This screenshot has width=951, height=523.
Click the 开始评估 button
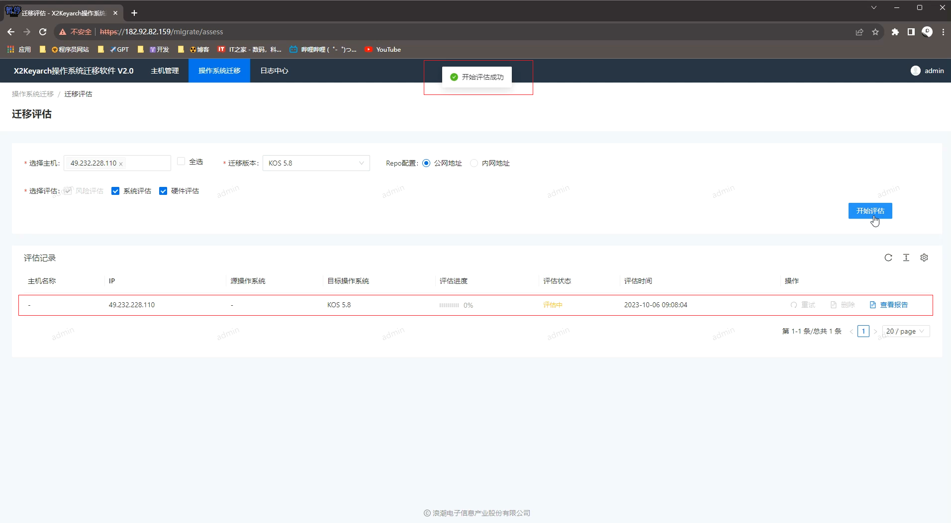click(870, 211)
